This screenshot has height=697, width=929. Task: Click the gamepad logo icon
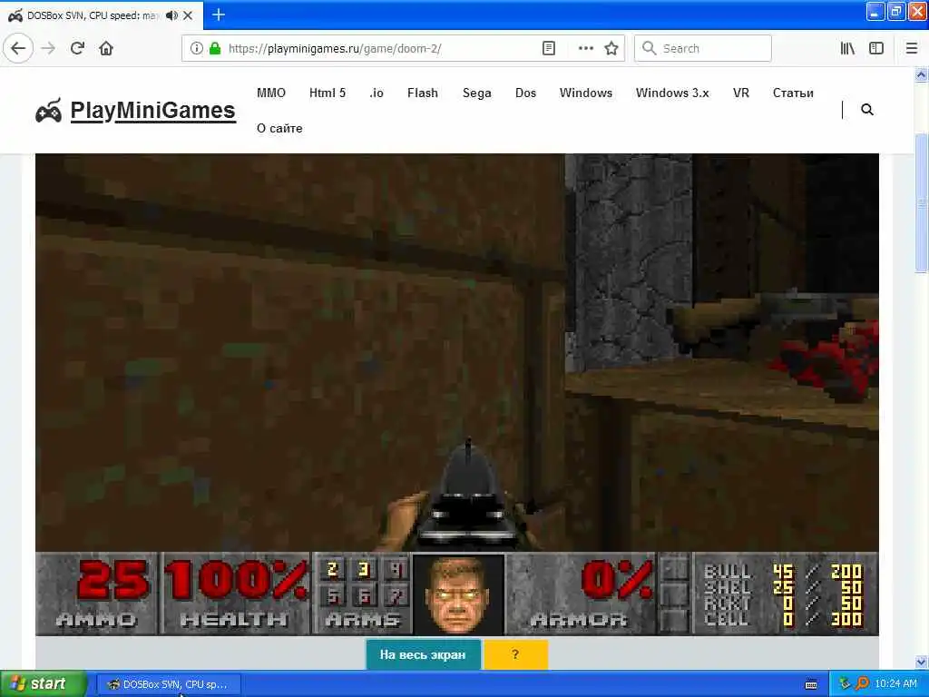coord(49,110)
